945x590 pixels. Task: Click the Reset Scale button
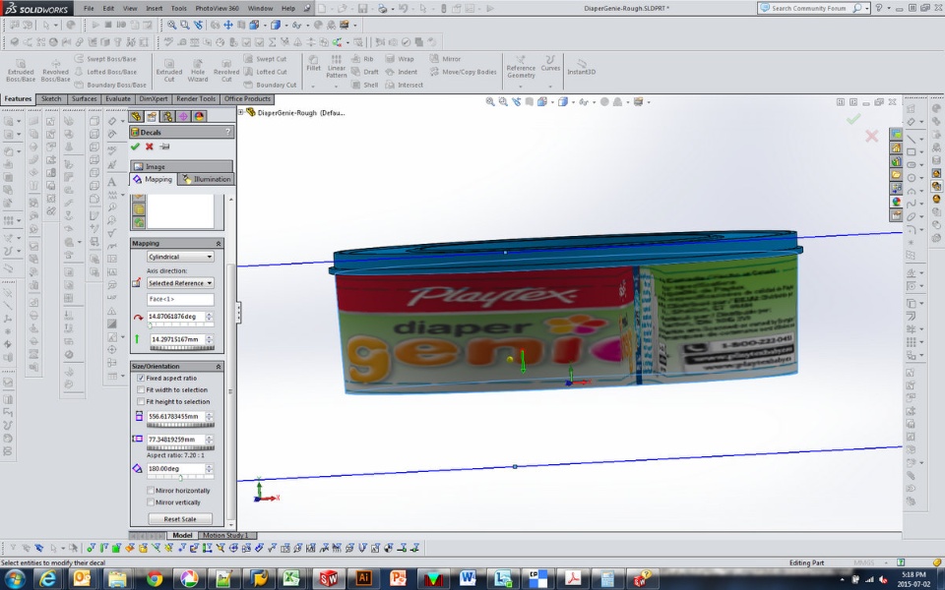click(180, 519)
